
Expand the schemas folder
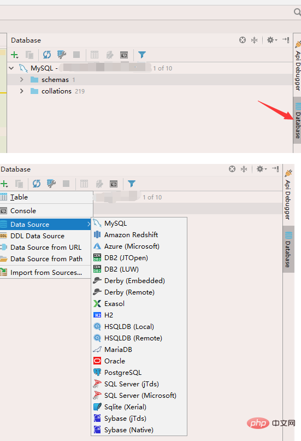pyautogui.click(x=22, y=80)
